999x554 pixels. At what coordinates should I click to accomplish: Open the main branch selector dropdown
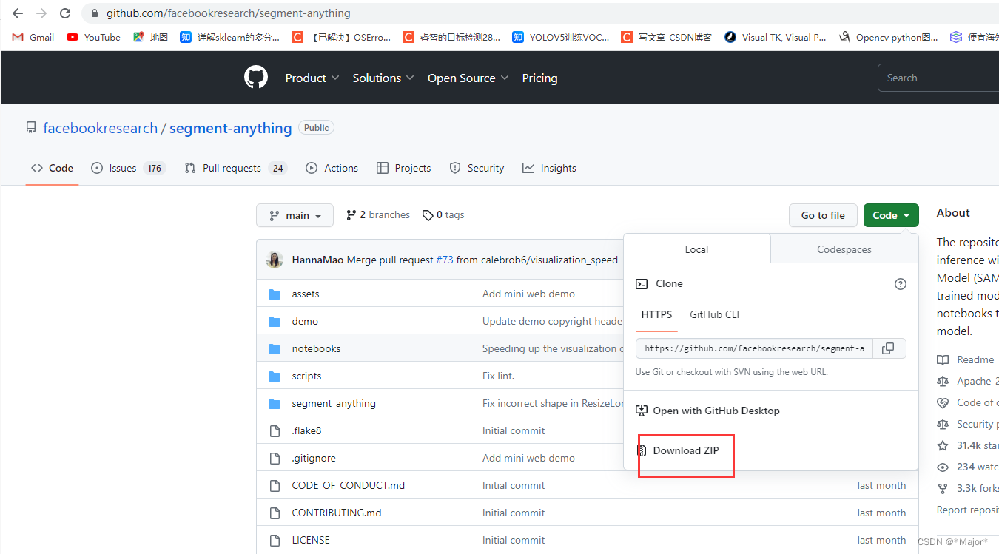(295, 215)
